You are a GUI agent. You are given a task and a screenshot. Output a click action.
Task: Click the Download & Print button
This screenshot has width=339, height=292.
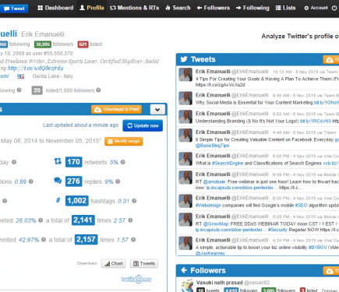(x=117, y=110)
